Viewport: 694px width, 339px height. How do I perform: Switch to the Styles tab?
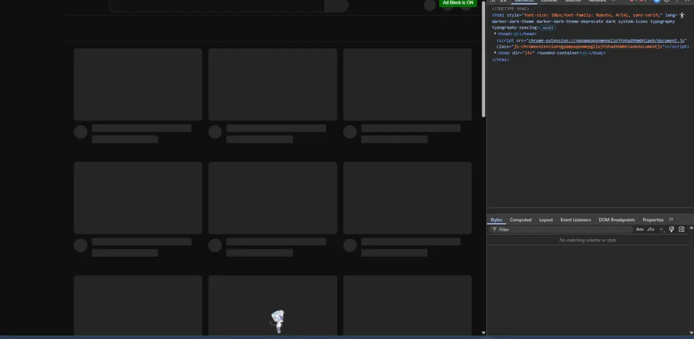(x=496, y=220)
